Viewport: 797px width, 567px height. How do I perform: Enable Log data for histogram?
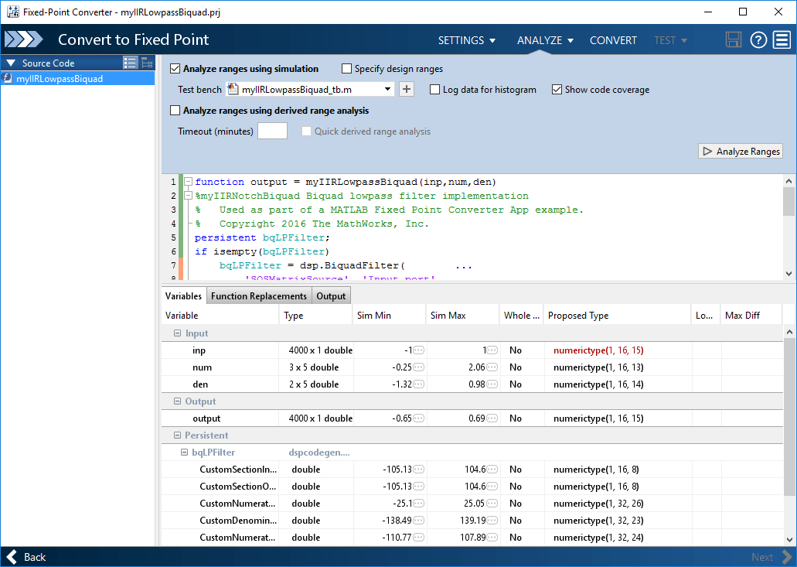(x=434, y=90)
